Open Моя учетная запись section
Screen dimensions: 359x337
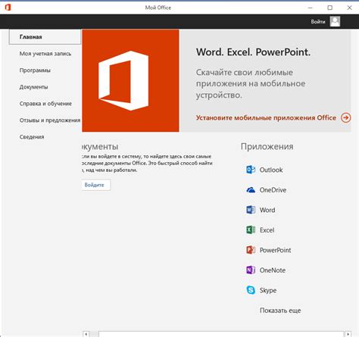[x=45, y=54]
